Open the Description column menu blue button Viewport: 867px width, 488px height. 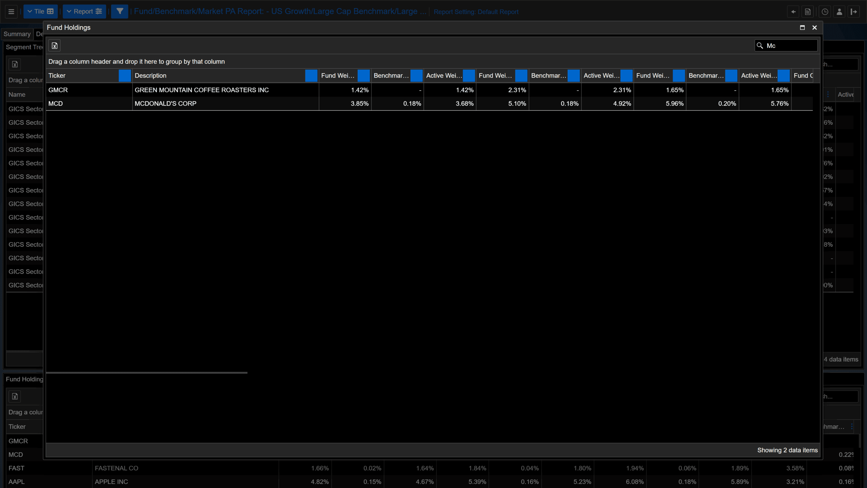point(311,76)
